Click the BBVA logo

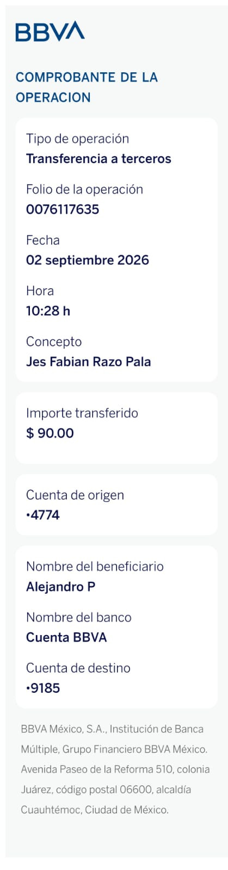point(50,32)
